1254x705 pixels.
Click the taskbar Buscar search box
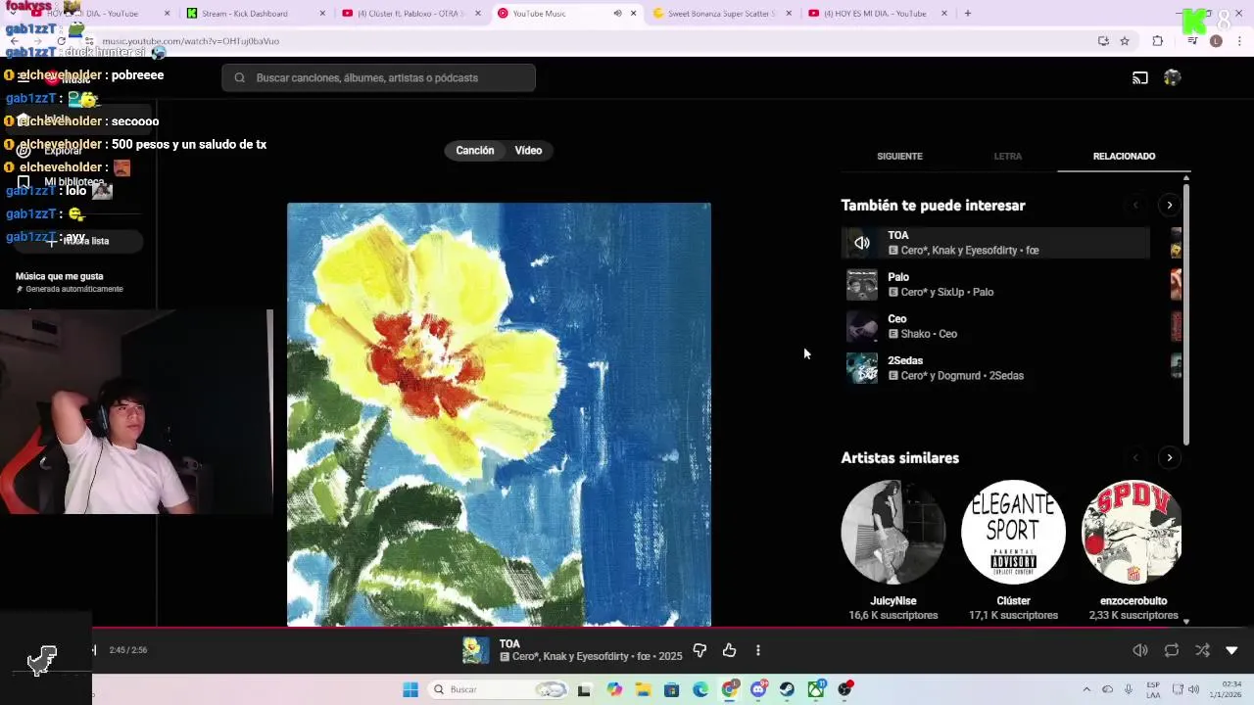point(496,689)
